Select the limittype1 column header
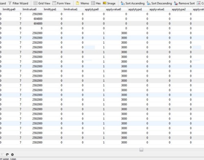The height and width of the screenshot is (160, 204). tap(53, 9)
